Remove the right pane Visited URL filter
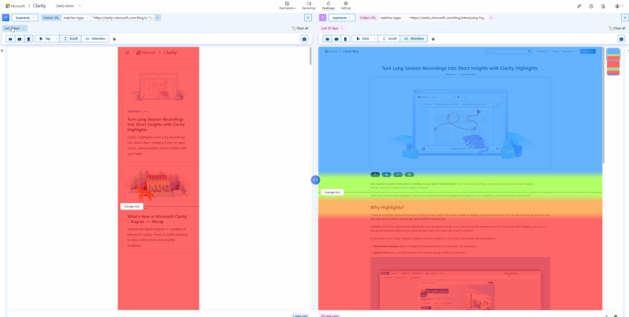The image size is (629, 317). click(x=491, y=18)
